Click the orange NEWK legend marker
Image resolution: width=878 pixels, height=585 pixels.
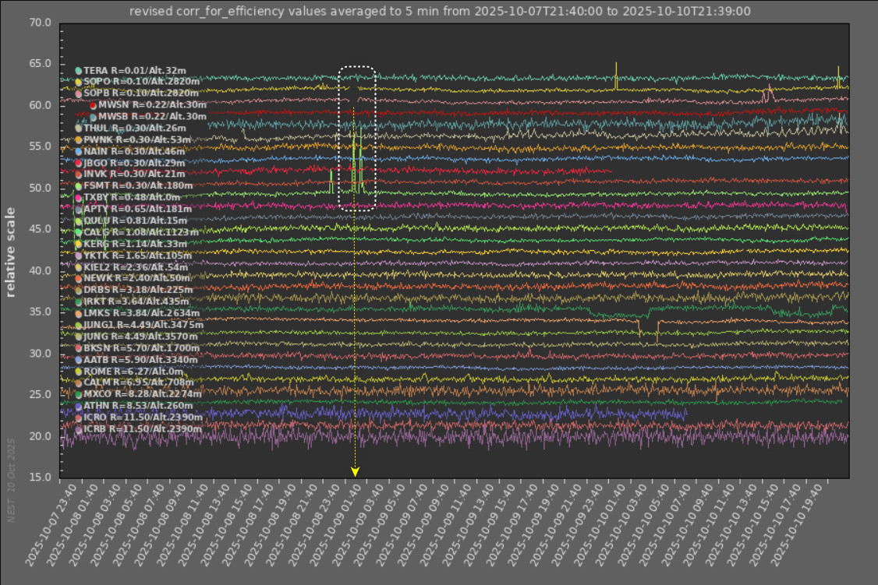(78, 279)
